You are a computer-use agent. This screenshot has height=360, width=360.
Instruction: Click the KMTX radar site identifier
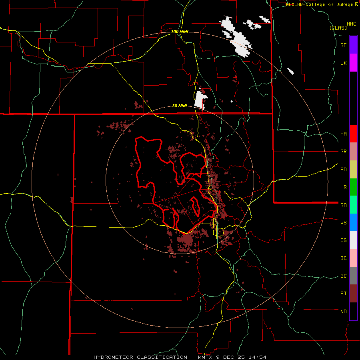pyautogui.click(x=206, y=357)
